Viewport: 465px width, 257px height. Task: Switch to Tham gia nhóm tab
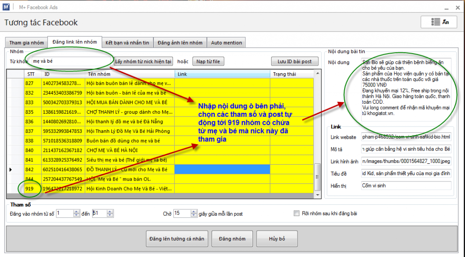pyautogui.click(x=26, y=42)
